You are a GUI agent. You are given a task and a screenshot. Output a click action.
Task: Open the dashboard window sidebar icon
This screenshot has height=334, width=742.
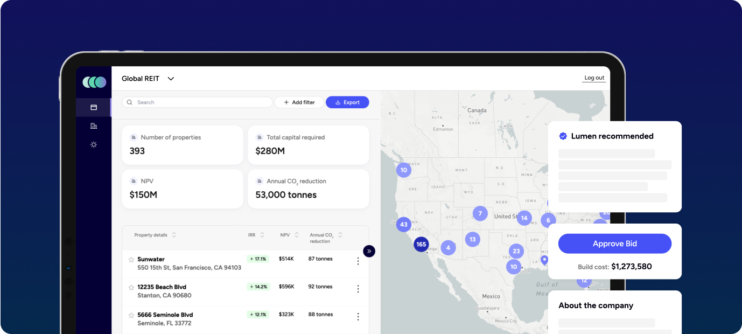click(x=94, y=108)
